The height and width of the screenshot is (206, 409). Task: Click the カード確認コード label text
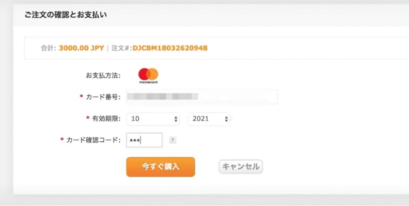pyautogui.click(x=93, y=140)
